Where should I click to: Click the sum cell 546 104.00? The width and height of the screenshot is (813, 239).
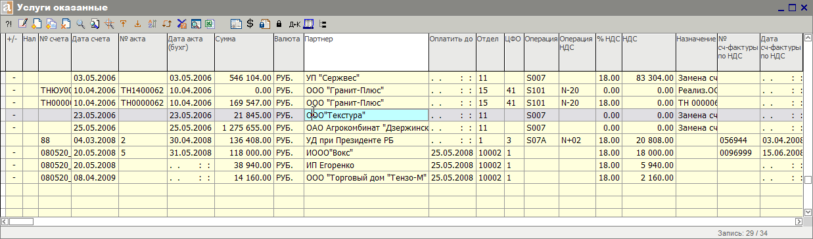(x=244, y=77)
